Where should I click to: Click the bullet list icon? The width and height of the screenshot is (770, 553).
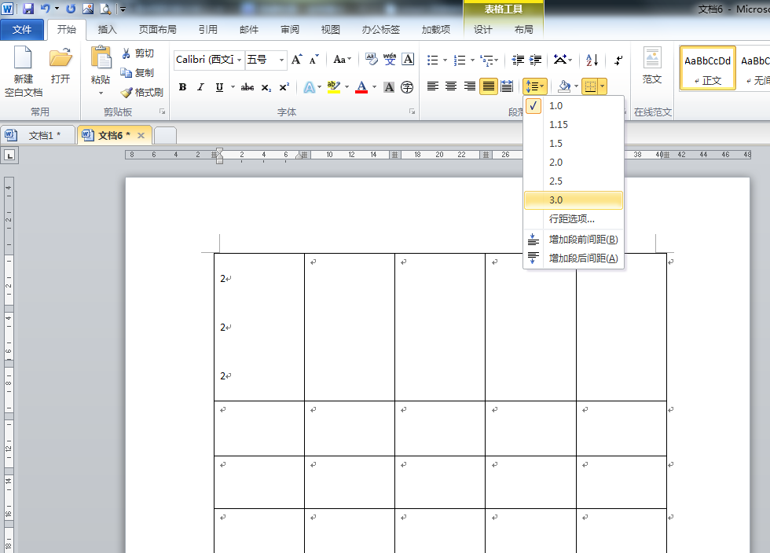click(433, 60)
